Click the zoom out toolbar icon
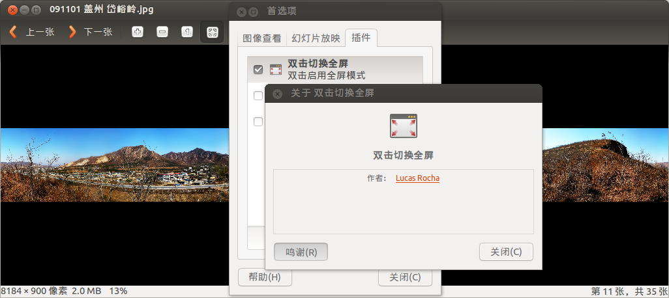 coord(162,32)
